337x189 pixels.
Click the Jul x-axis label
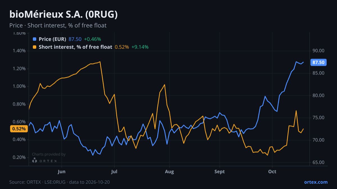tap(114, 172)
